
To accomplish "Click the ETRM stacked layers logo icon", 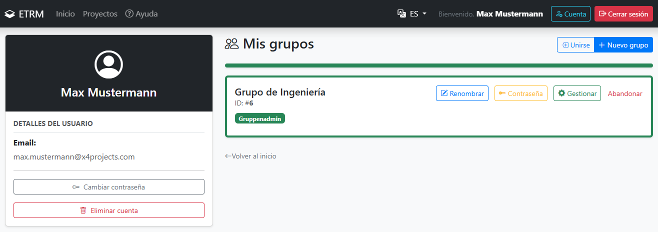I will [x=9, y=14].
